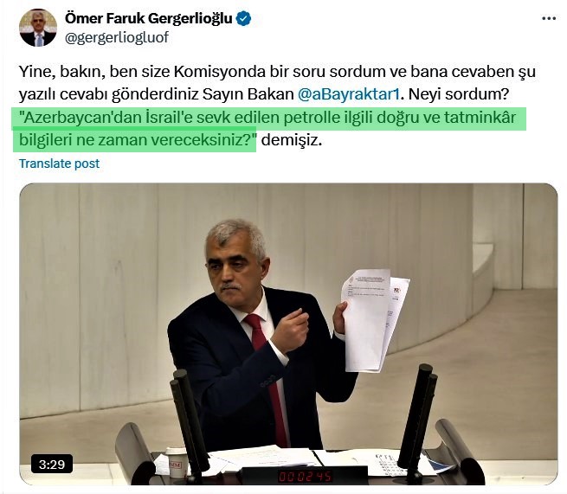Click the paper cup on the podium
This screenshot has height=494, width=567.
pyautogui.click(x=177, y=463)
